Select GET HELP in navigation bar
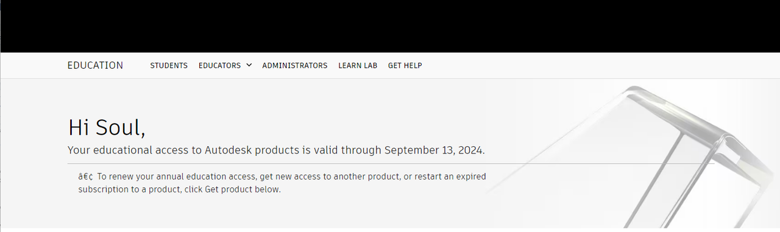 tap(405, 65)
